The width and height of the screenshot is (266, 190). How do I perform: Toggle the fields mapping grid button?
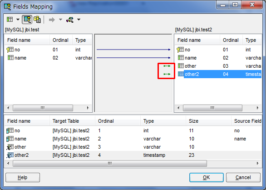click(27, 20)
